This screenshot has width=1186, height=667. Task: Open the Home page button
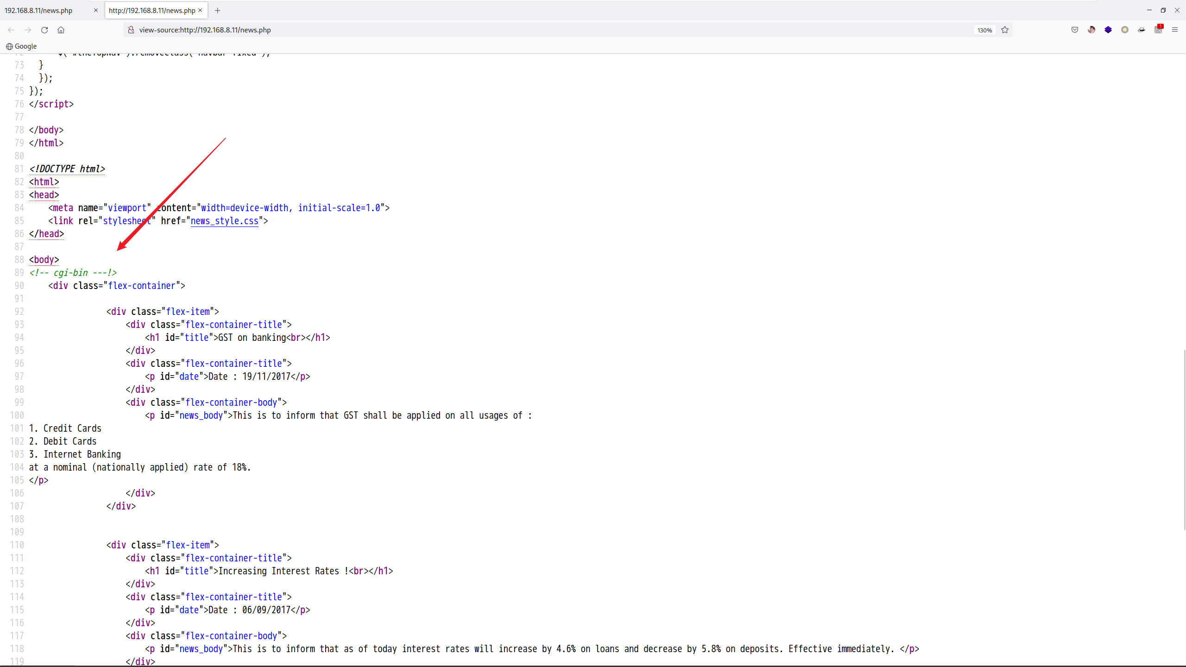61,30
